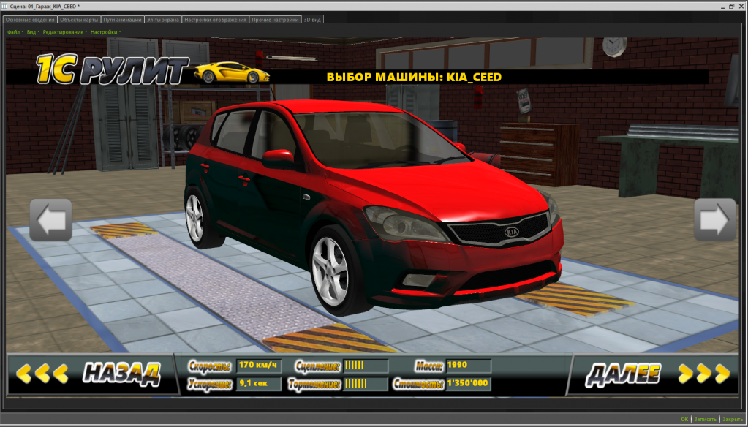Select the Настройки отображения tab
The image size is (748, 427).
click(215, 20)
